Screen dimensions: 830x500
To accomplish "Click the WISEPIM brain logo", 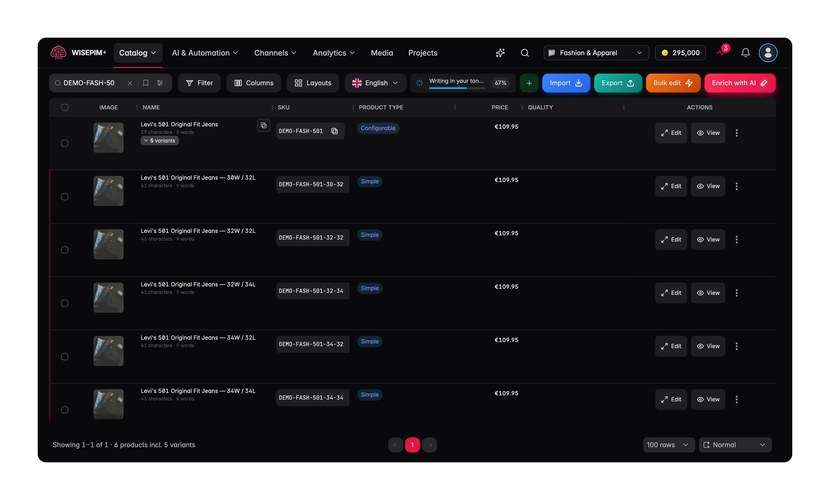I will coord(58,53).
